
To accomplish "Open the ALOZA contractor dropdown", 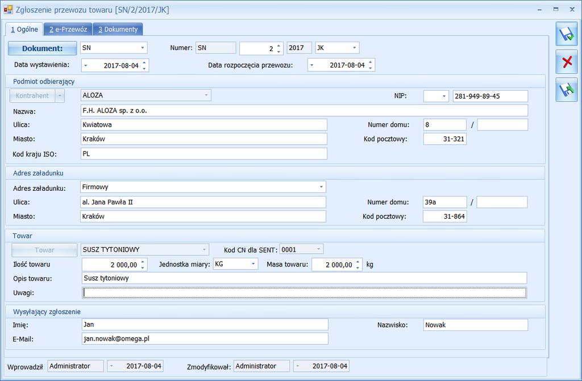I will click(206, 95).
